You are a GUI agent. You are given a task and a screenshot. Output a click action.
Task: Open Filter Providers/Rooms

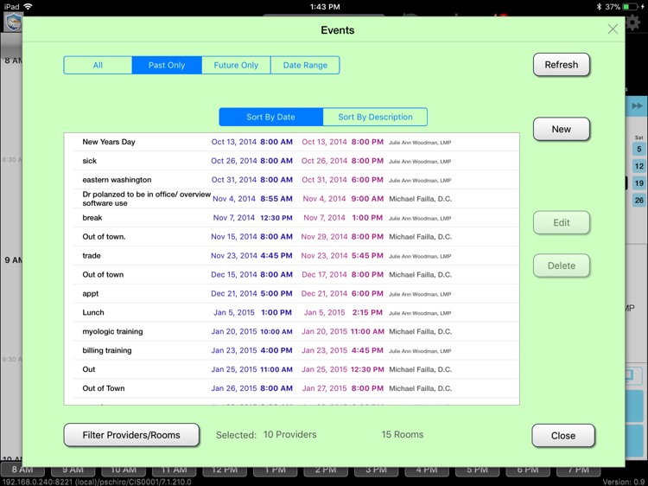[131, 435]
